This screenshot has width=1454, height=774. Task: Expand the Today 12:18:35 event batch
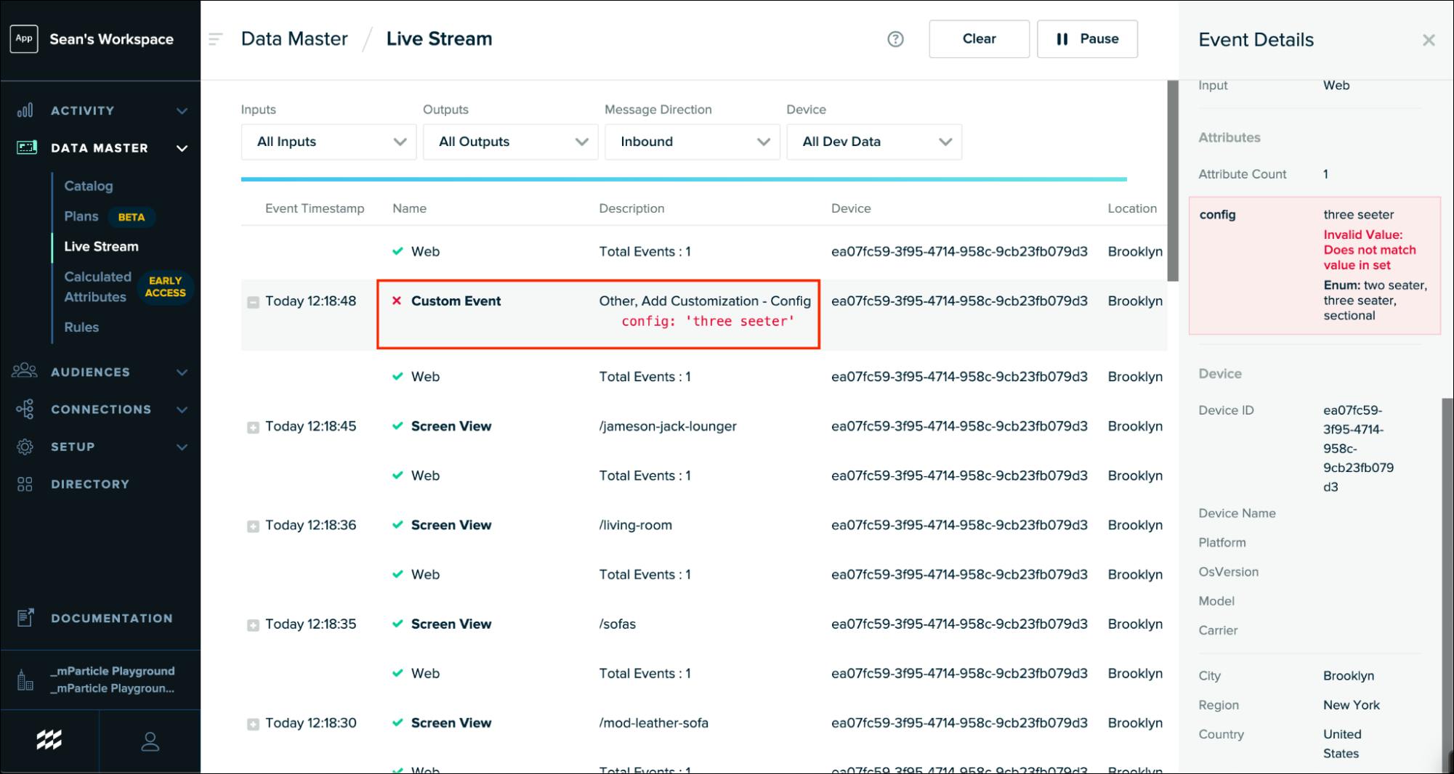click(253, 625)
